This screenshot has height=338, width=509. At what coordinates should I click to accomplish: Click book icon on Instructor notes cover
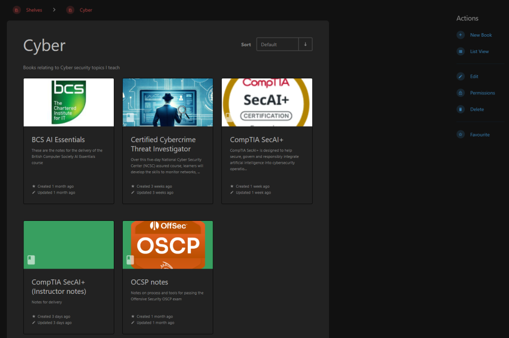tap(31, 260)
